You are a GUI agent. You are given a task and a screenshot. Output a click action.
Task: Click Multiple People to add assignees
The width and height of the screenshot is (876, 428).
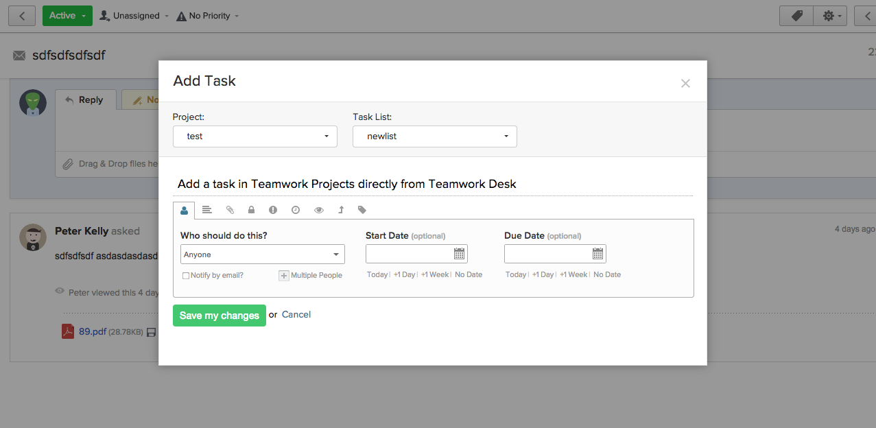click(283, 274)
